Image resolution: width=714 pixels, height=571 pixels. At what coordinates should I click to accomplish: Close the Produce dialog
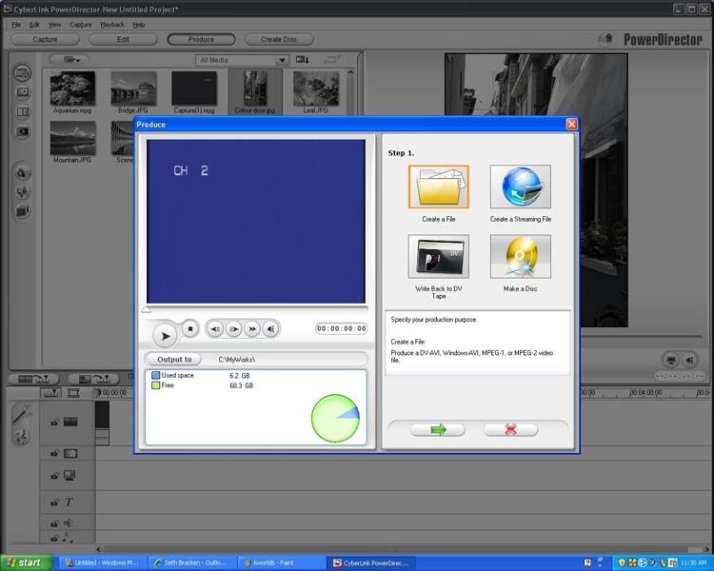pyautogui.click(x=571, y=125)
